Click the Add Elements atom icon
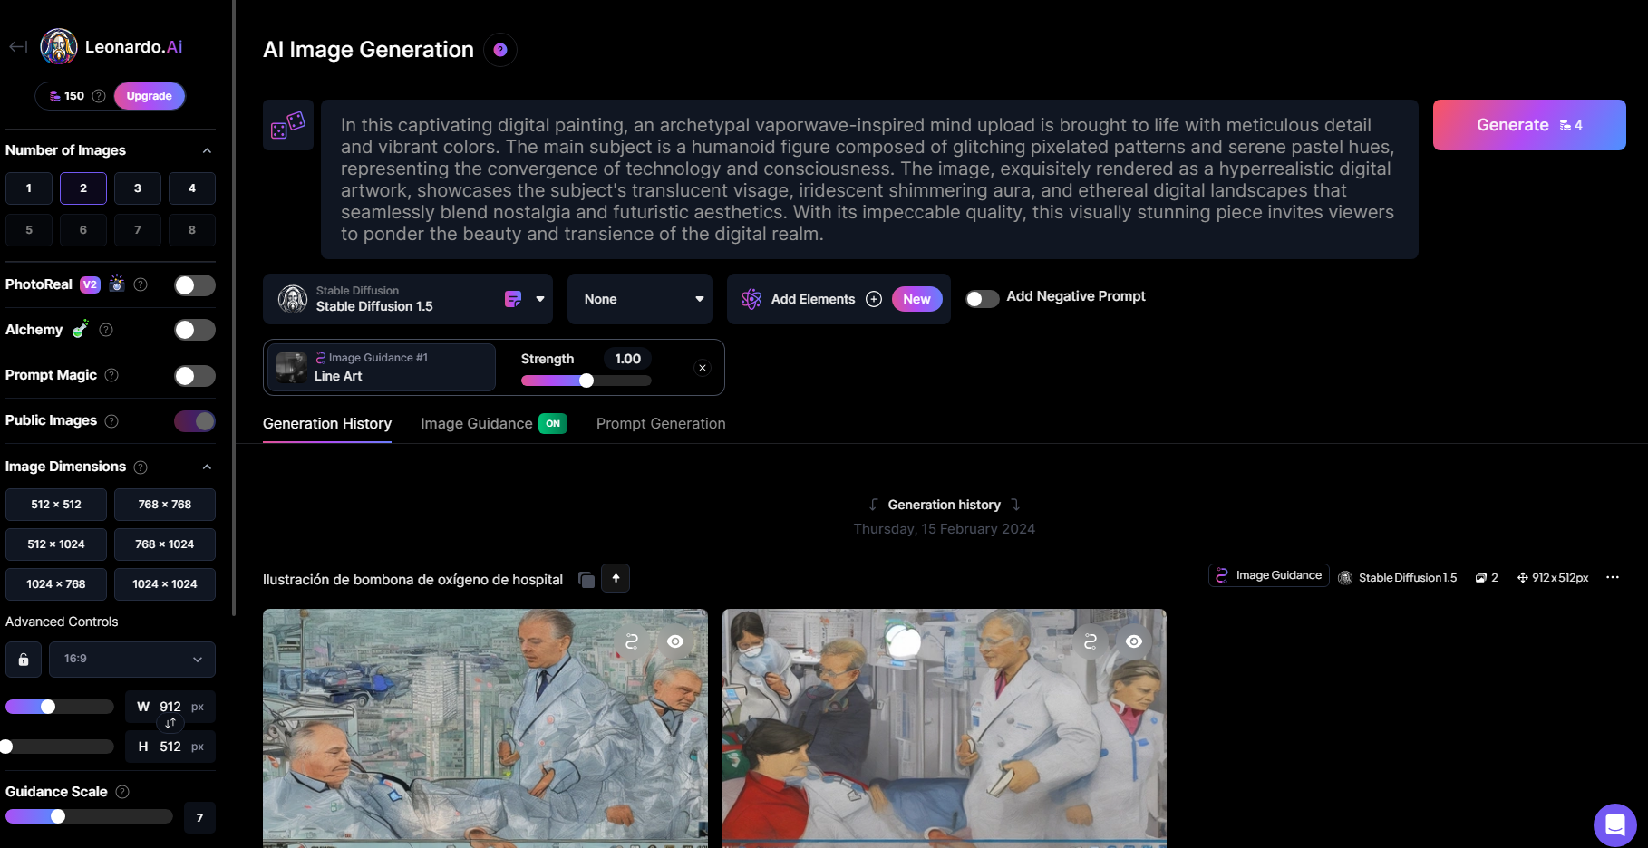This screenshot has height=848, width=1648. coord(751,299)
